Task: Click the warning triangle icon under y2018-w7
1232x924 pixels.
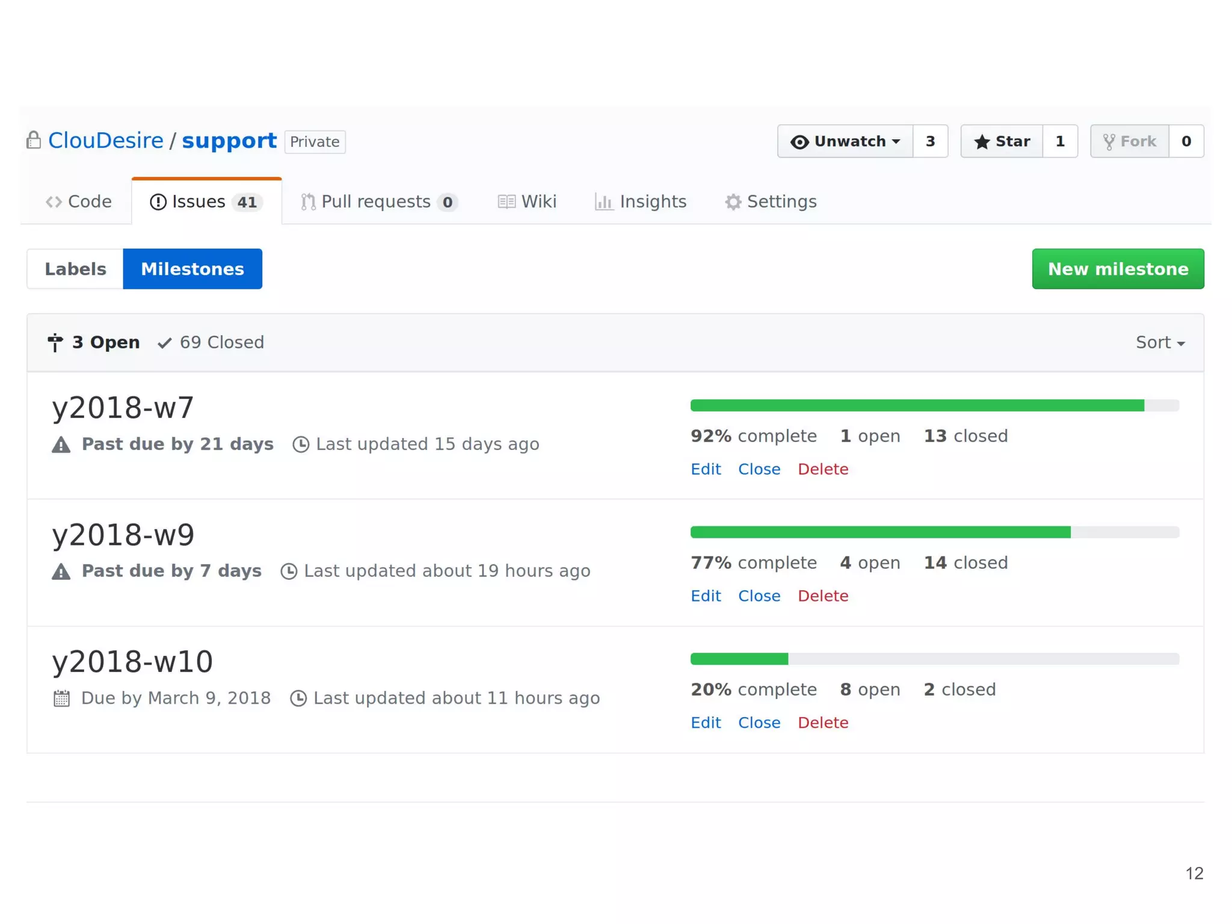Action: coord(61,445)
